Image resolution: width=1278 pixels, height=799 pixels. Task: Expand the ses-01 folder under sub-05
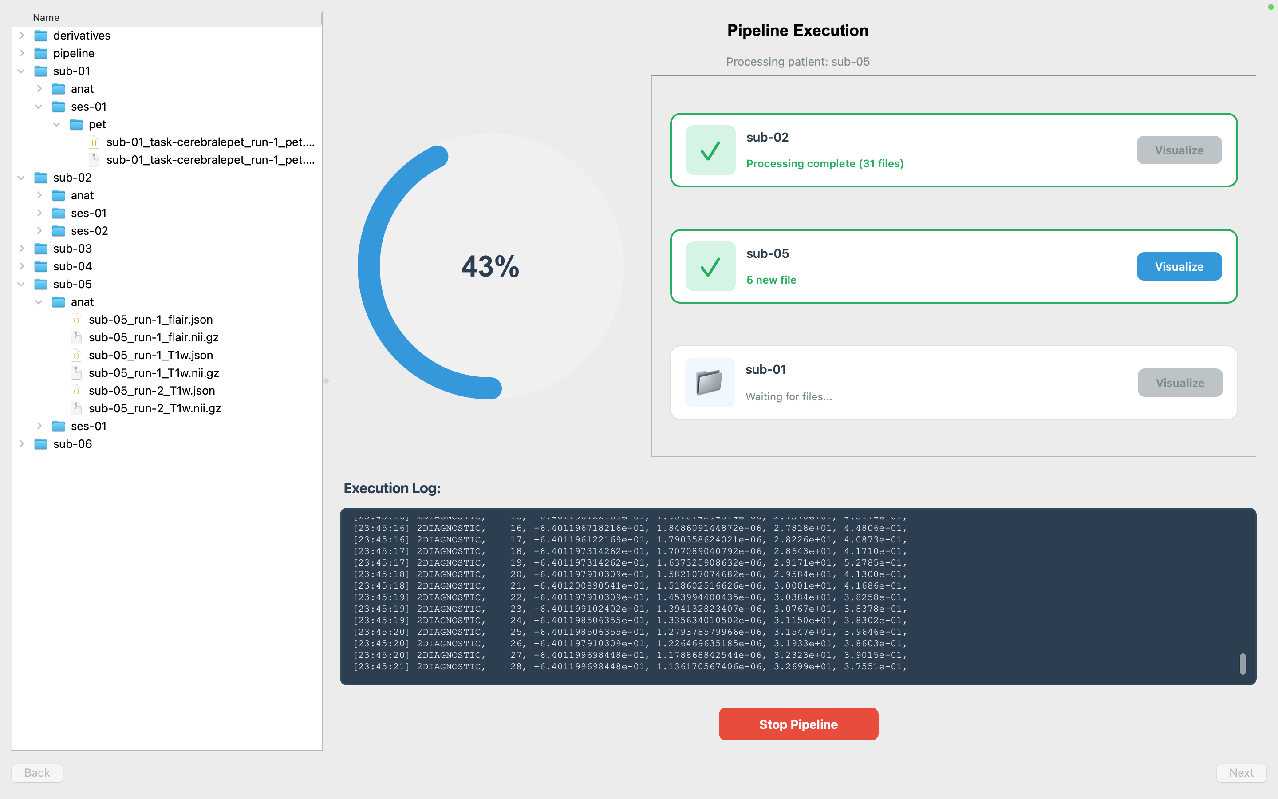point(39,426)
